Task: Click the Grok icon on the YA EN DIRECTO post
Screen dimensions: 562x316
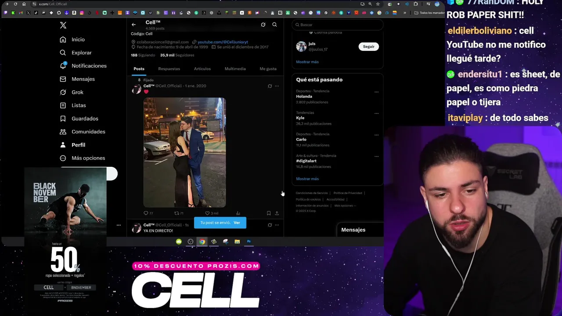Action: [x=270, y=225]
